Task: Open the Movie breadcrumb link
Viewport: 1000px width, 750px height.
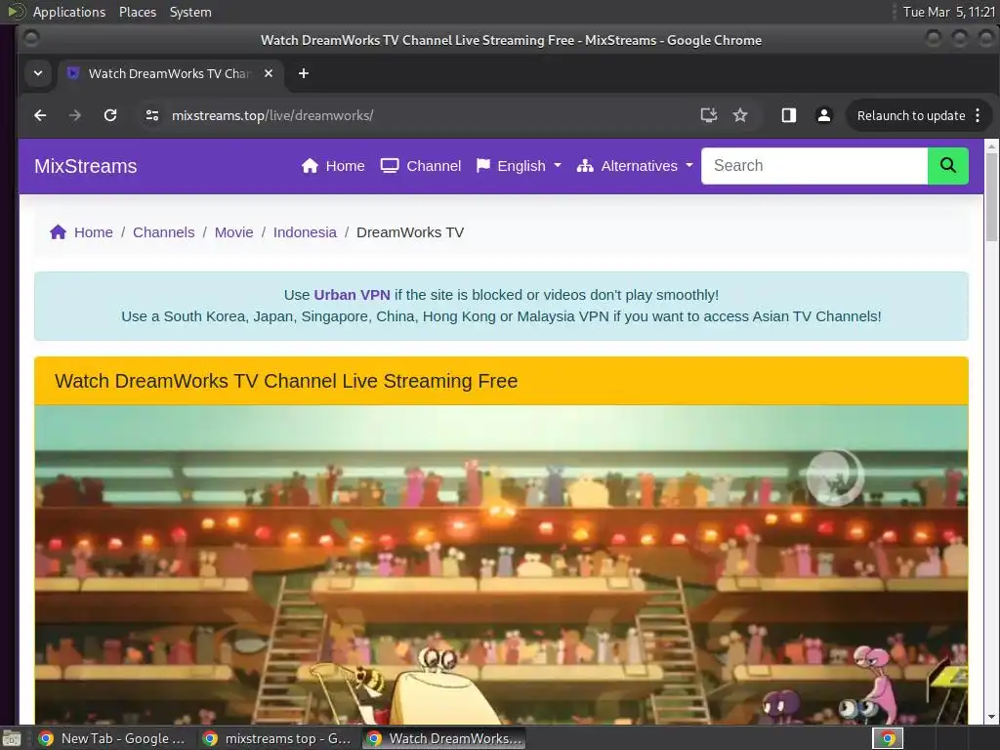Action: pyautogui.click(x=233, y=232)
